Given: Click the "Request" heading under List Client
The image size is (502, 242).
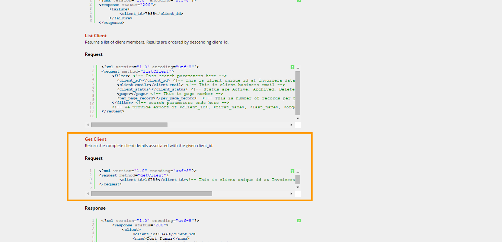Looking at the screenshot, I should click(94, 54).
